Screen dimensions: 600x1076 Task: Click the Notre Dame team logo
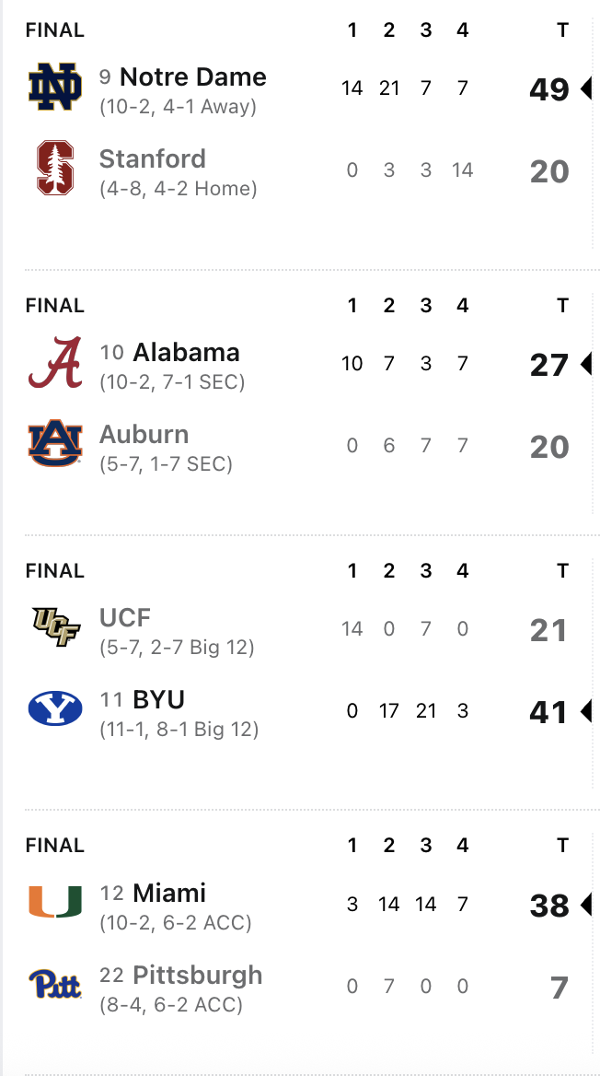click(55, 88)
